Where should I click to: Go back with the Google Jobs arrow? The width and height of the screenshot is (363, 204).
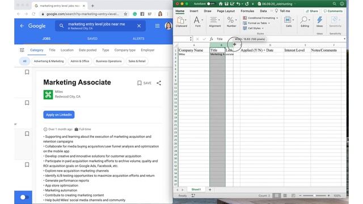click(22, 26)
